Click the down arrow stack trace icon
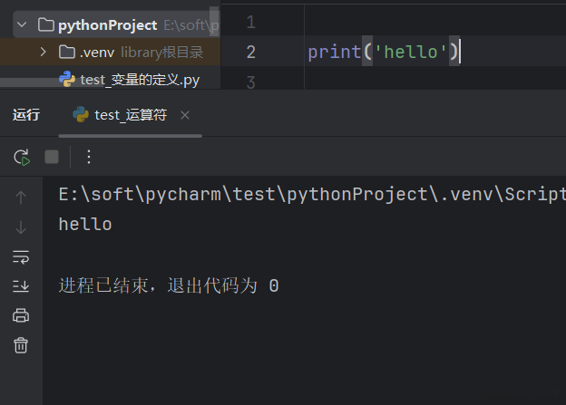 (21, 227)
